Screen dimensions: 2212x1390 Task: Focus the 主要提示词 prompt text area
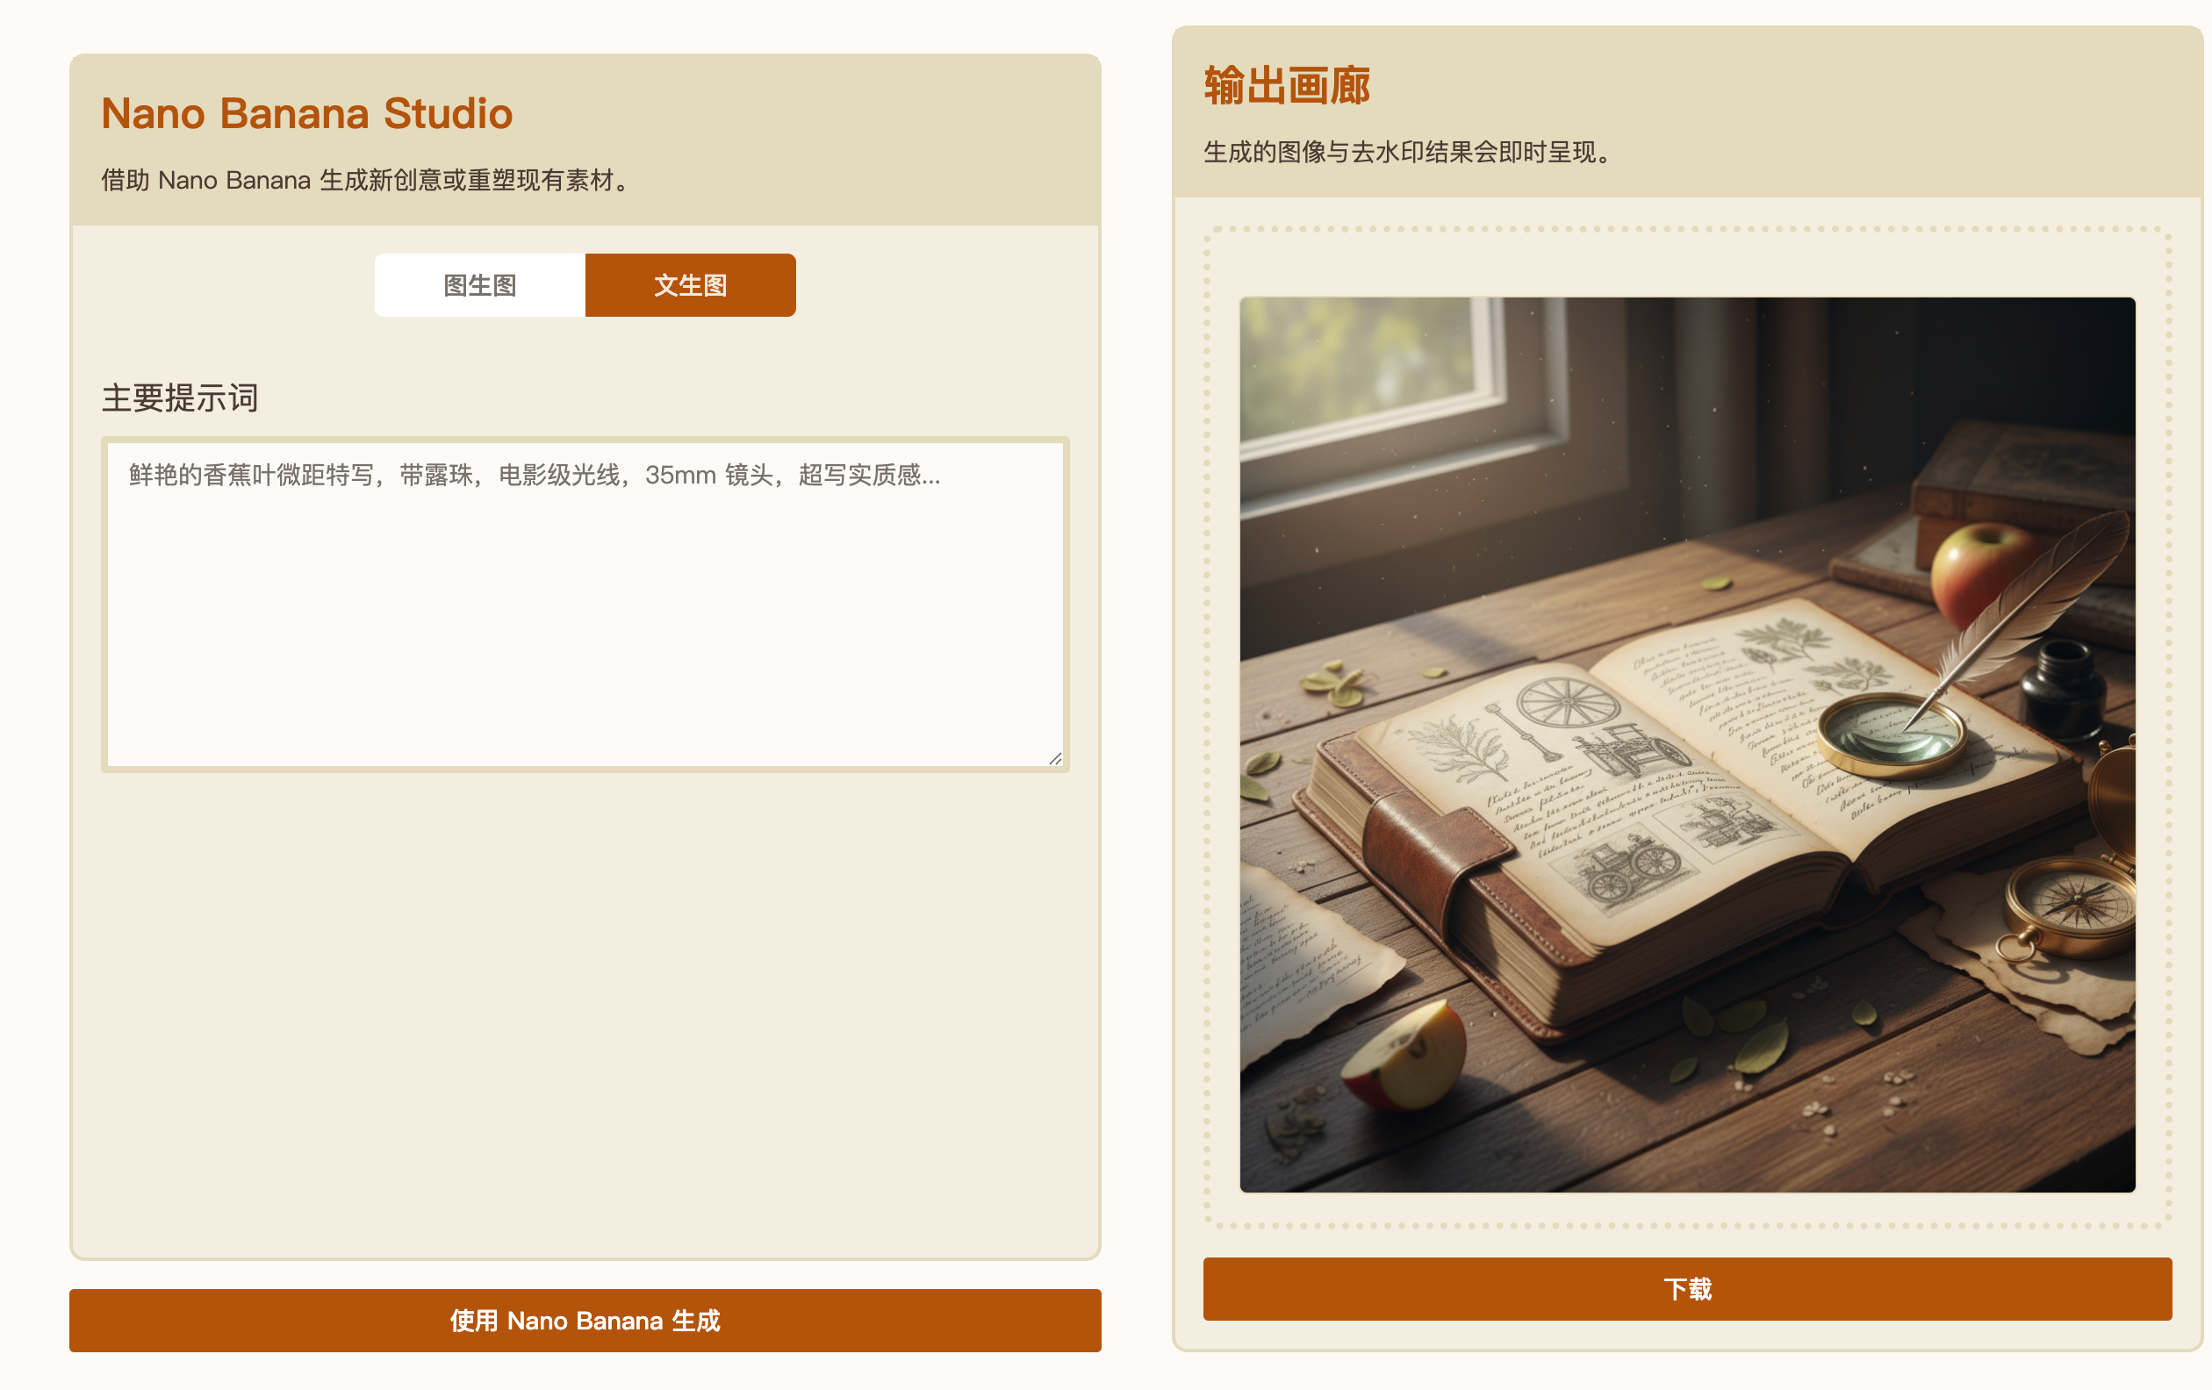pos(585,624)
